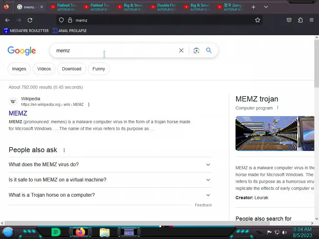The height and width of the screenshot is (239, 319).
Task: Click the Creator Leurak link
Action: point(261,198)
